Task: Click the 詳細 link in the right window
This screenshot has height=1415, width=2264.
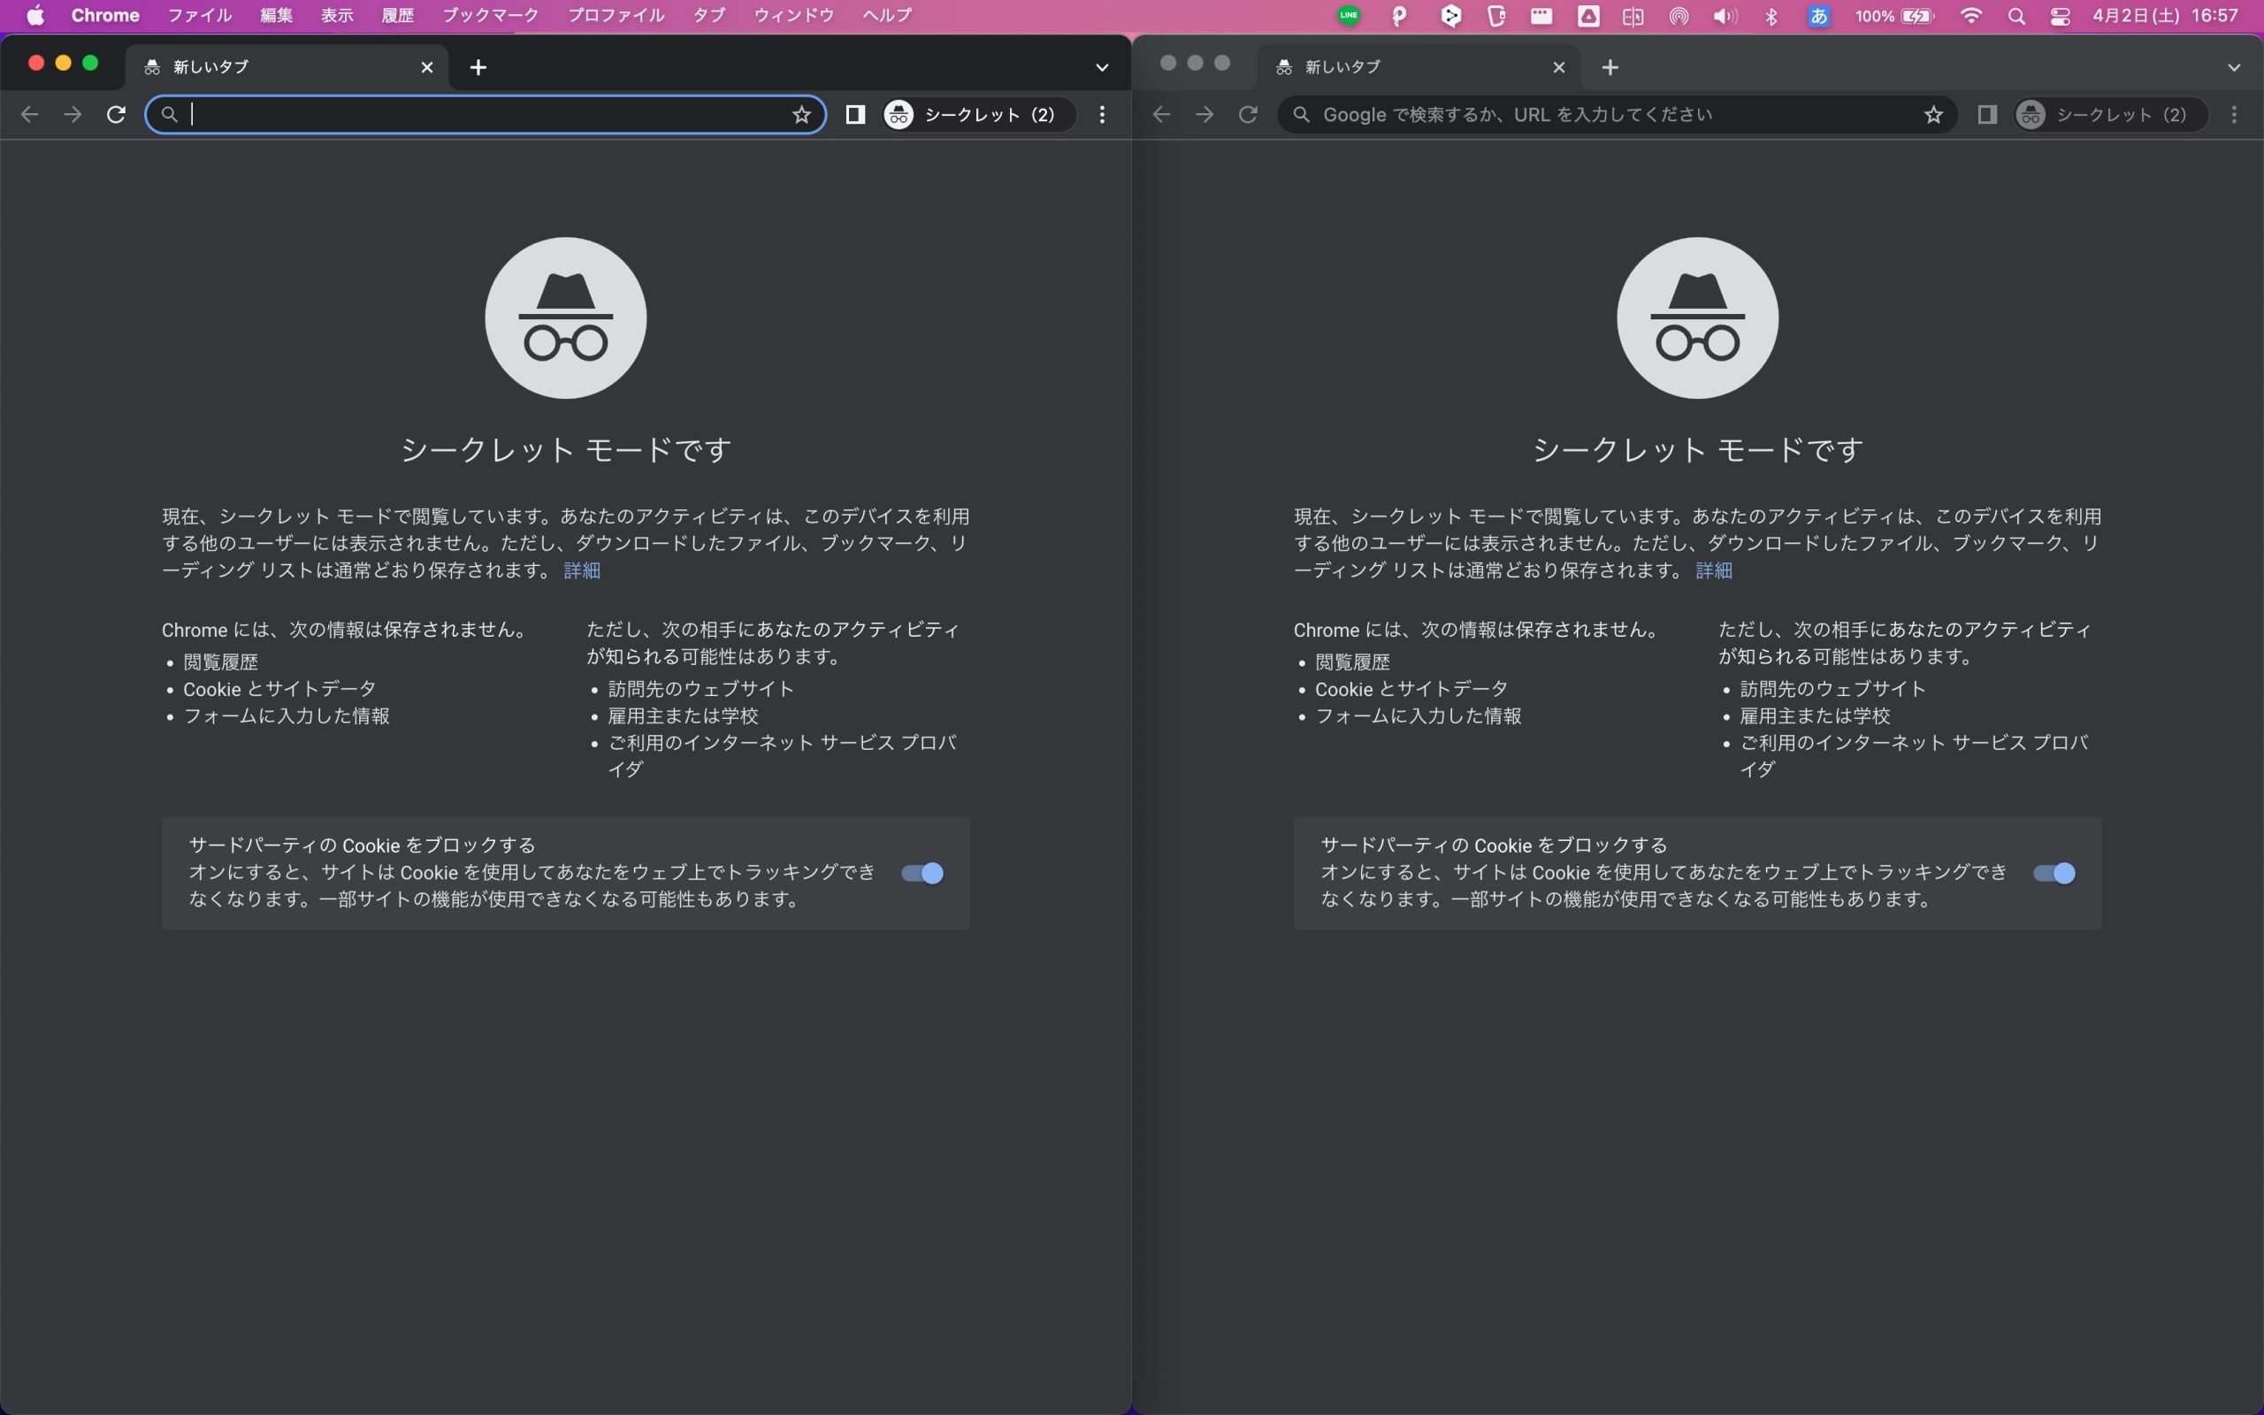Action: [x=1713, y=571]
